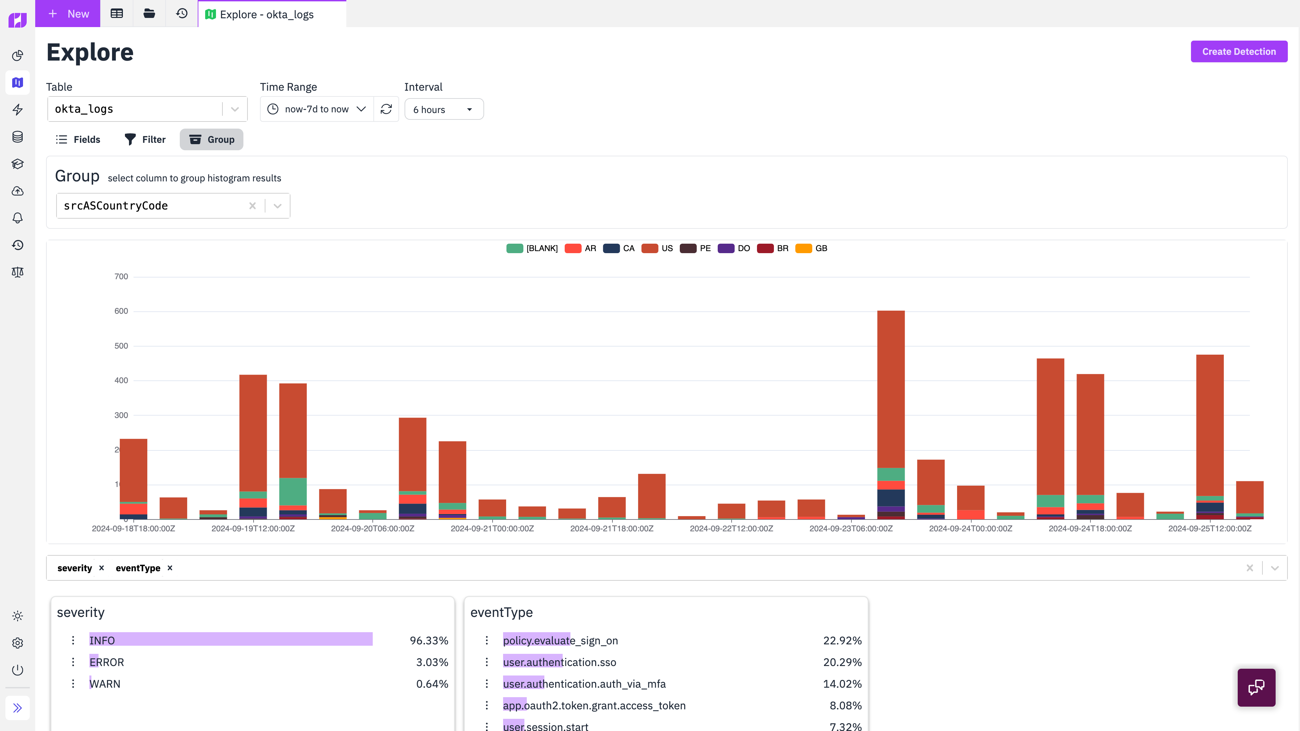The width and height of the screenshot is (1300, 731).
Task: Open the table grid icon in top bar
Action: point(116,14)
